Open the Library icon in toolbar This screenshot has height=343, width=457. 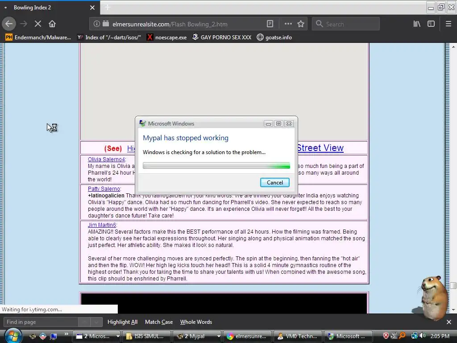[x=417, y=24]
